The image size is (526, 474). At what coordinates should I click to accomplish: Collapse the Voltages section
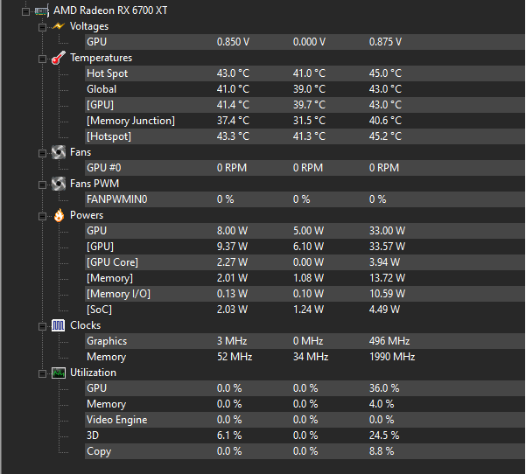[x=42, y=27]
